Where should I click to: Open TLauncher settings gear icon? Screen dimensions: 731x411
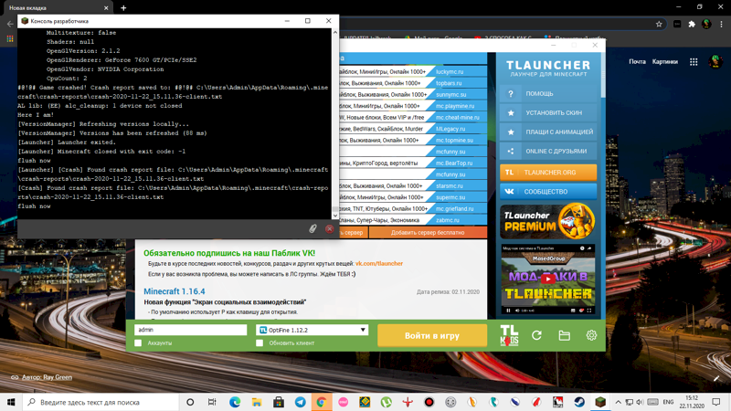591,335
